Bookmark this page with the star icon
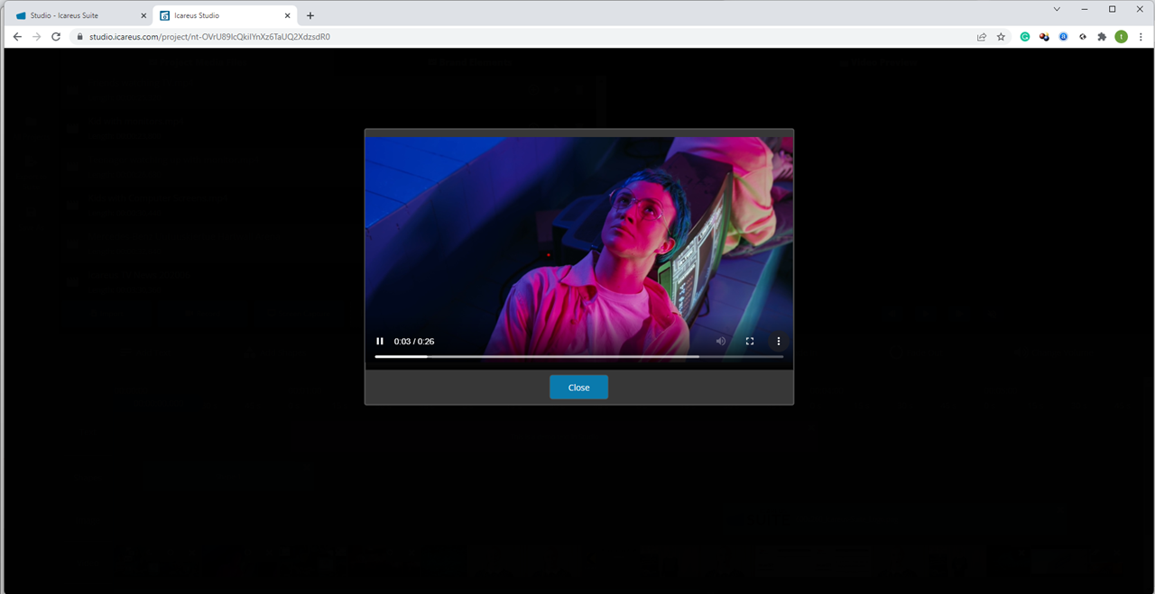The image size is (1155, 594). (x=1001, y=37)
